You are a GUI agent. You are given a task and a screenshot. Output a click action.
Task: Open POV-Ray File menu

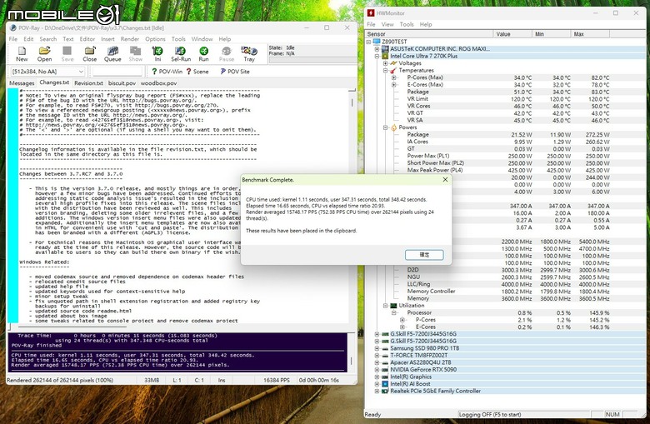pos(13,39)
